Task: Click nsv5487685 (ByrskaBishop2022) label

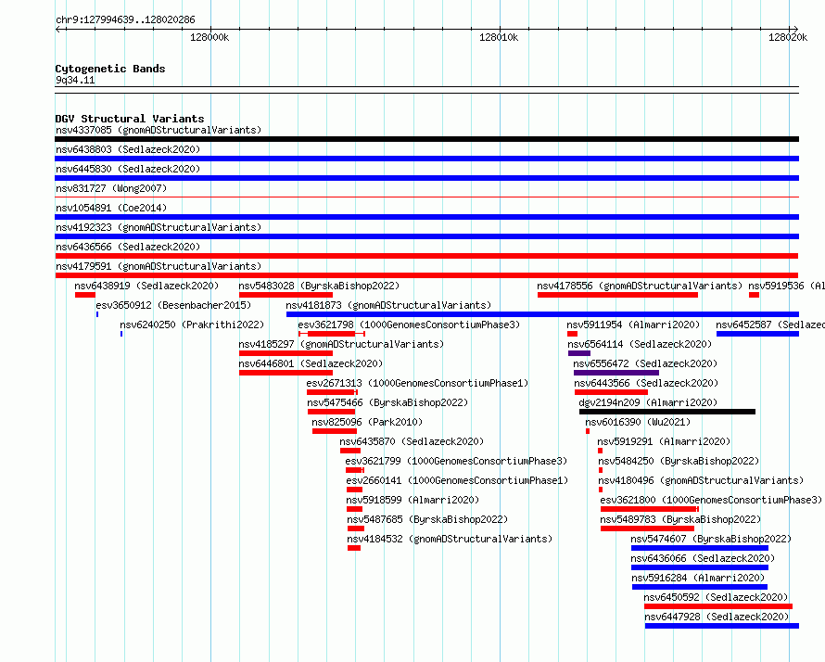Action: [x=427, y=519]
